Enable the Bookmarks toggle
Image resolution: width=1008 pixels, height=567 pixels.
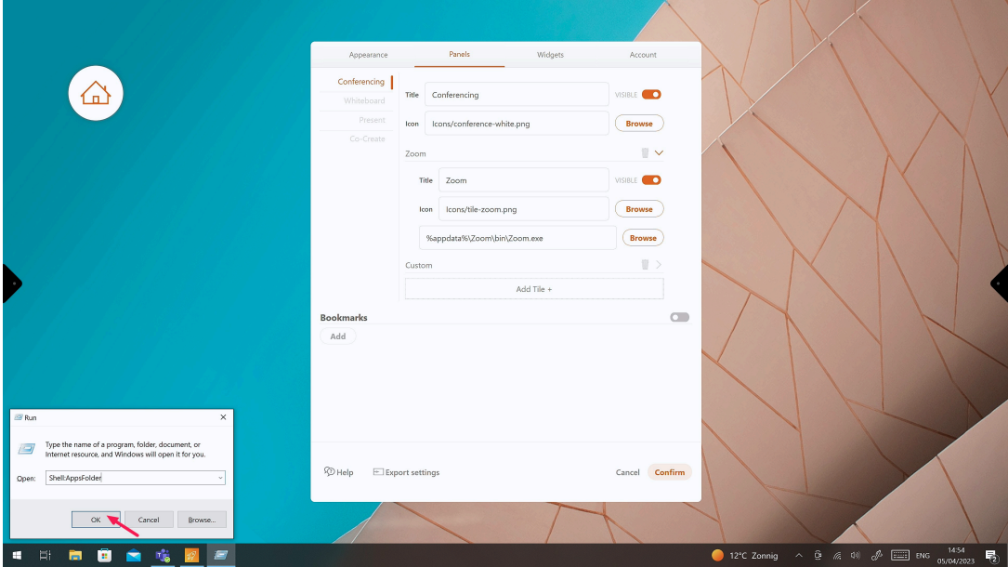(680, 318)
